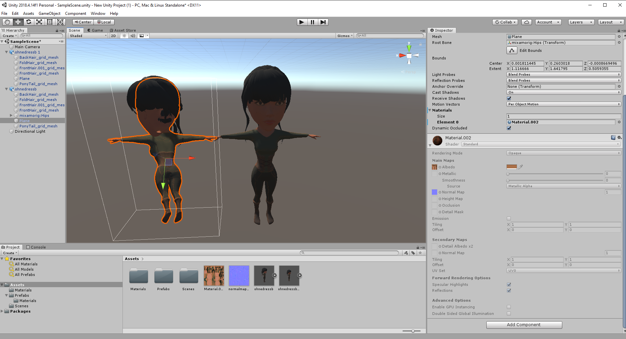Image resolution: width=626 pixels, height=339 pixels.
Task: Adjust the Metallic slider
Action: (555, 174)
